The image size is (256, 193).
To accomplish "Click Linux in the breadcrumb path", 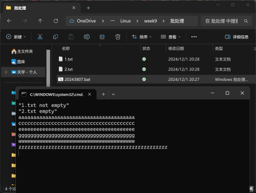I will (x=125, y=21).
